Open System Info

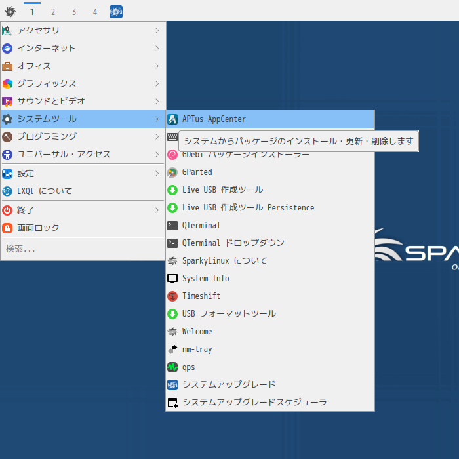pos(270,279)
